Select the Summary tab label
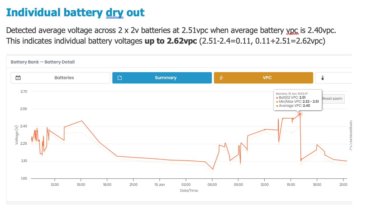This screenshot has width=374, height=207. (165, 78)
